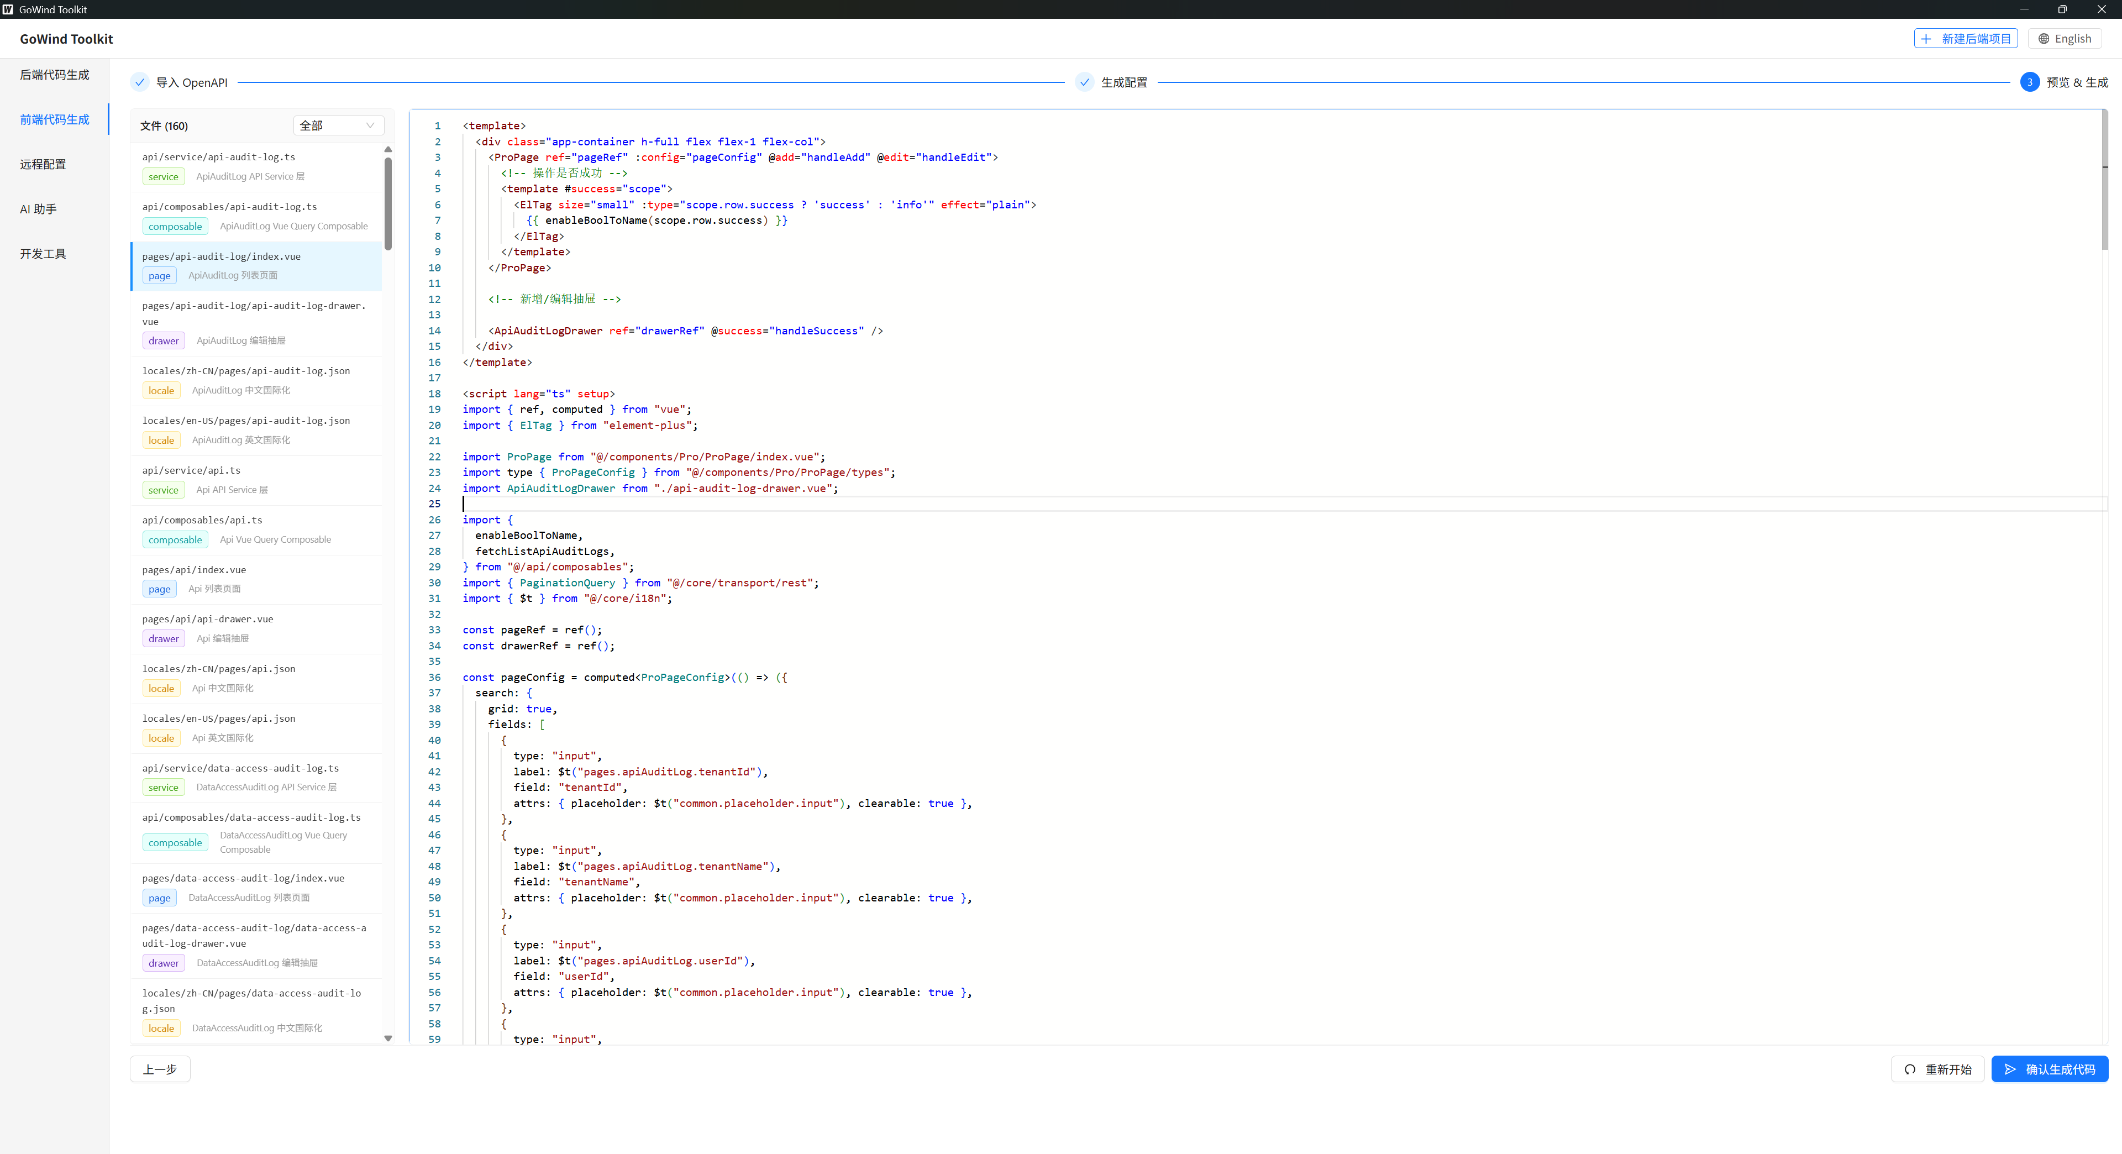Open AI 助手 sidebar menu

click(54, 209)
